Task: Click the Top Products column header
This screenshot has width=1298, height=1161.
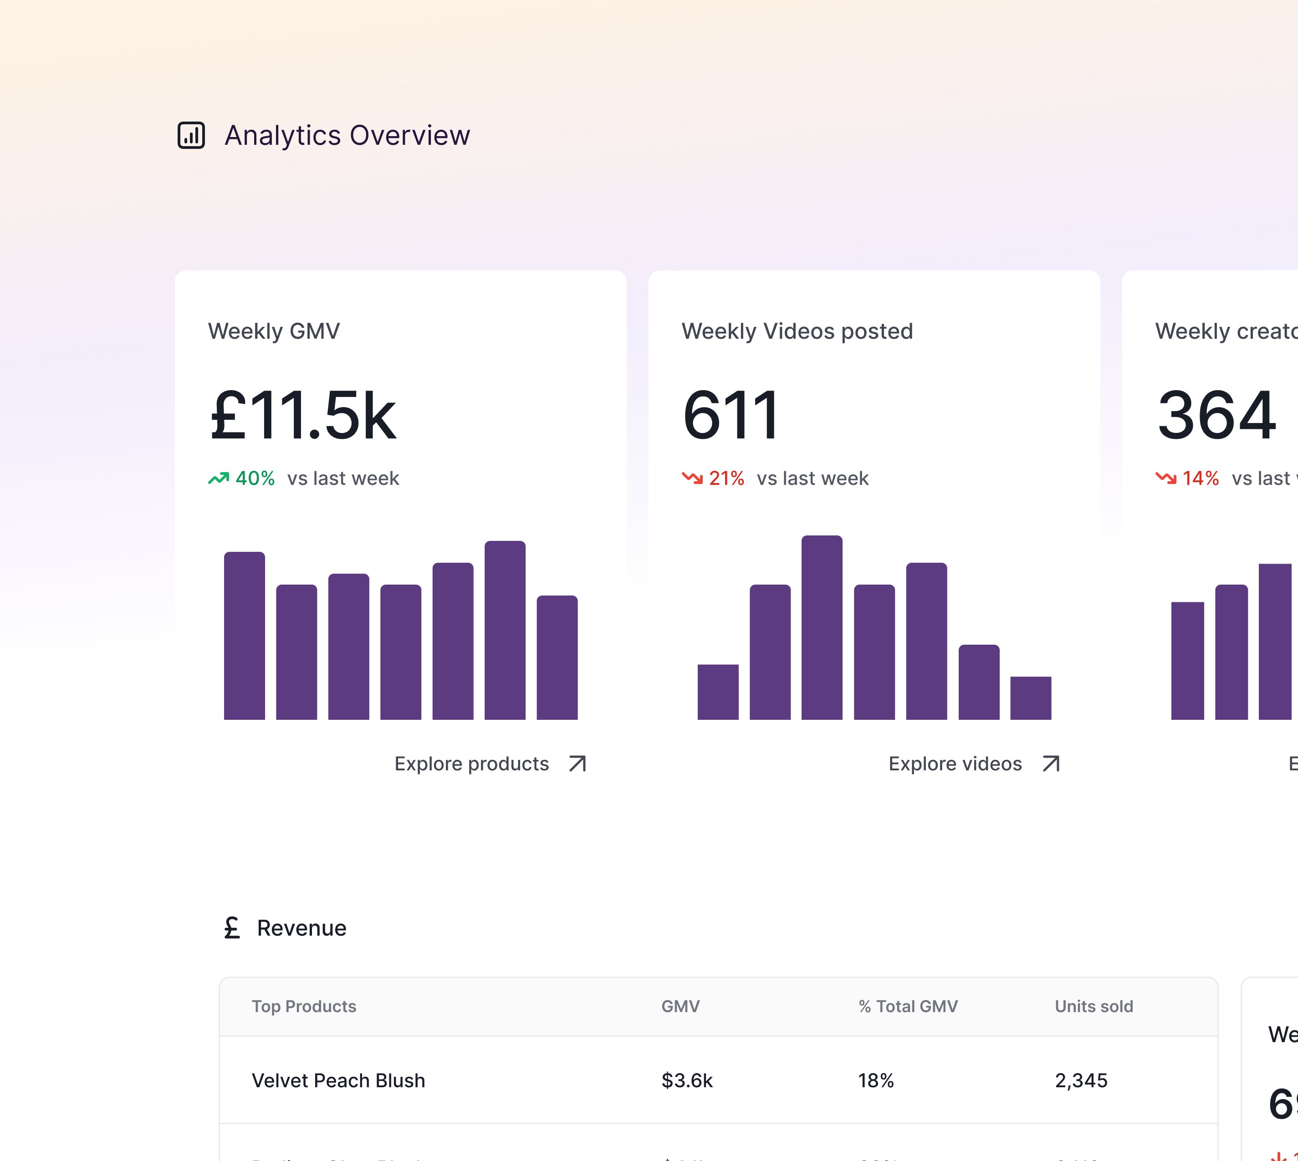Action: click(x=304, y=1007)
